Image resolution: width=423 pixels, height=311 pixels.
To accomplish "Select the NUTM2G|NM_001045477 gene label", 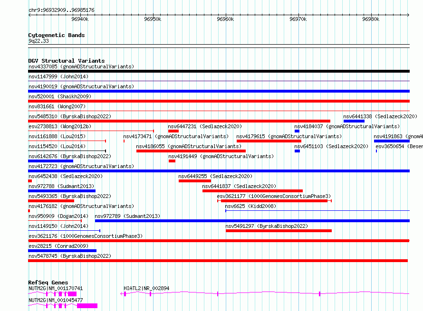I will click(56, 300).
